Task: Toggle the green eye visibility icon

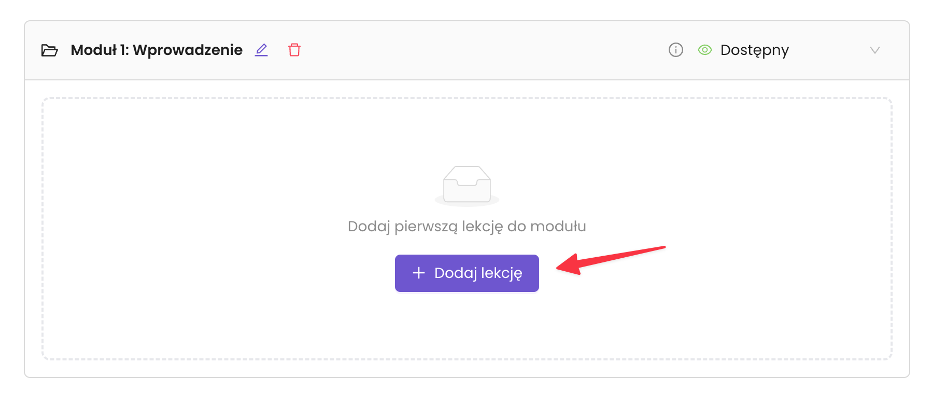Action: click(705, 50)
